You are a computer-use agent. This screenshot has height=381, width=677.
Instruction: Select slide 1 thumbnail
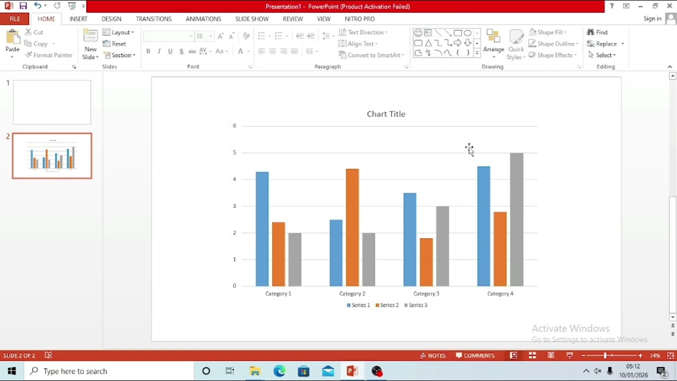[x=52, y=102]
